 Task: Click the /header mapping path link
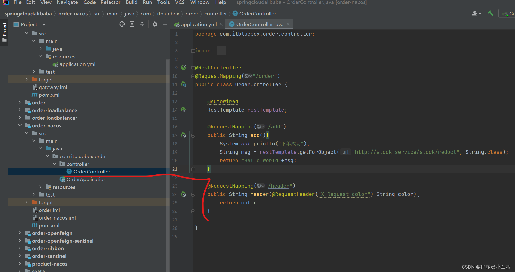tap(278, 186)
